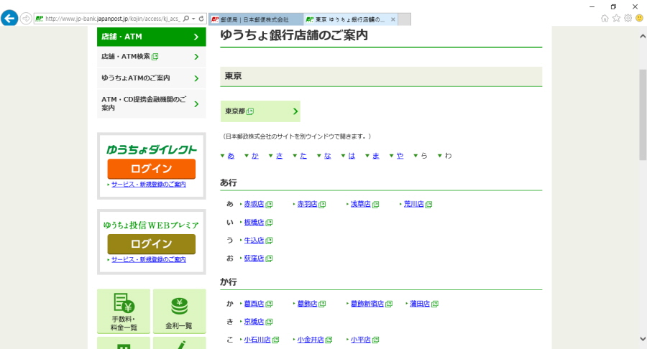Open the blank new tab button
The height and width of the screenshot is (349, 647).
404,19
